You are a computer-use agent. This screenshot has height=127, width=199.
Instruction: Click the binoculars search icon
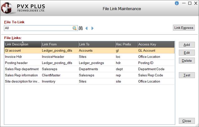[x=80, y=28]
